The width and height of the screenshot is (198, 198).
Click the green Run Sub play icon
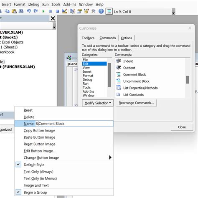click(43, 11)
